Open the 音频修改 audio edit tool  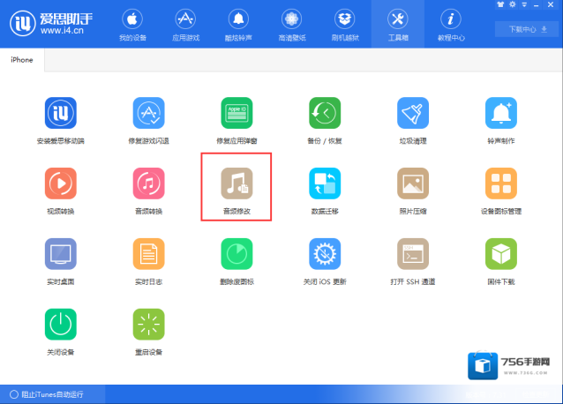click(236, 183)
